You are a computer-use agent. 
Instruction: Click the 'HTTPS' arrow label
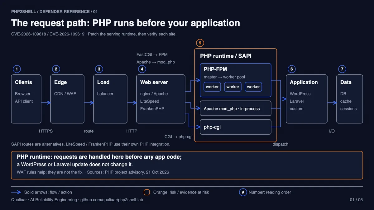(x=46, y=131)
